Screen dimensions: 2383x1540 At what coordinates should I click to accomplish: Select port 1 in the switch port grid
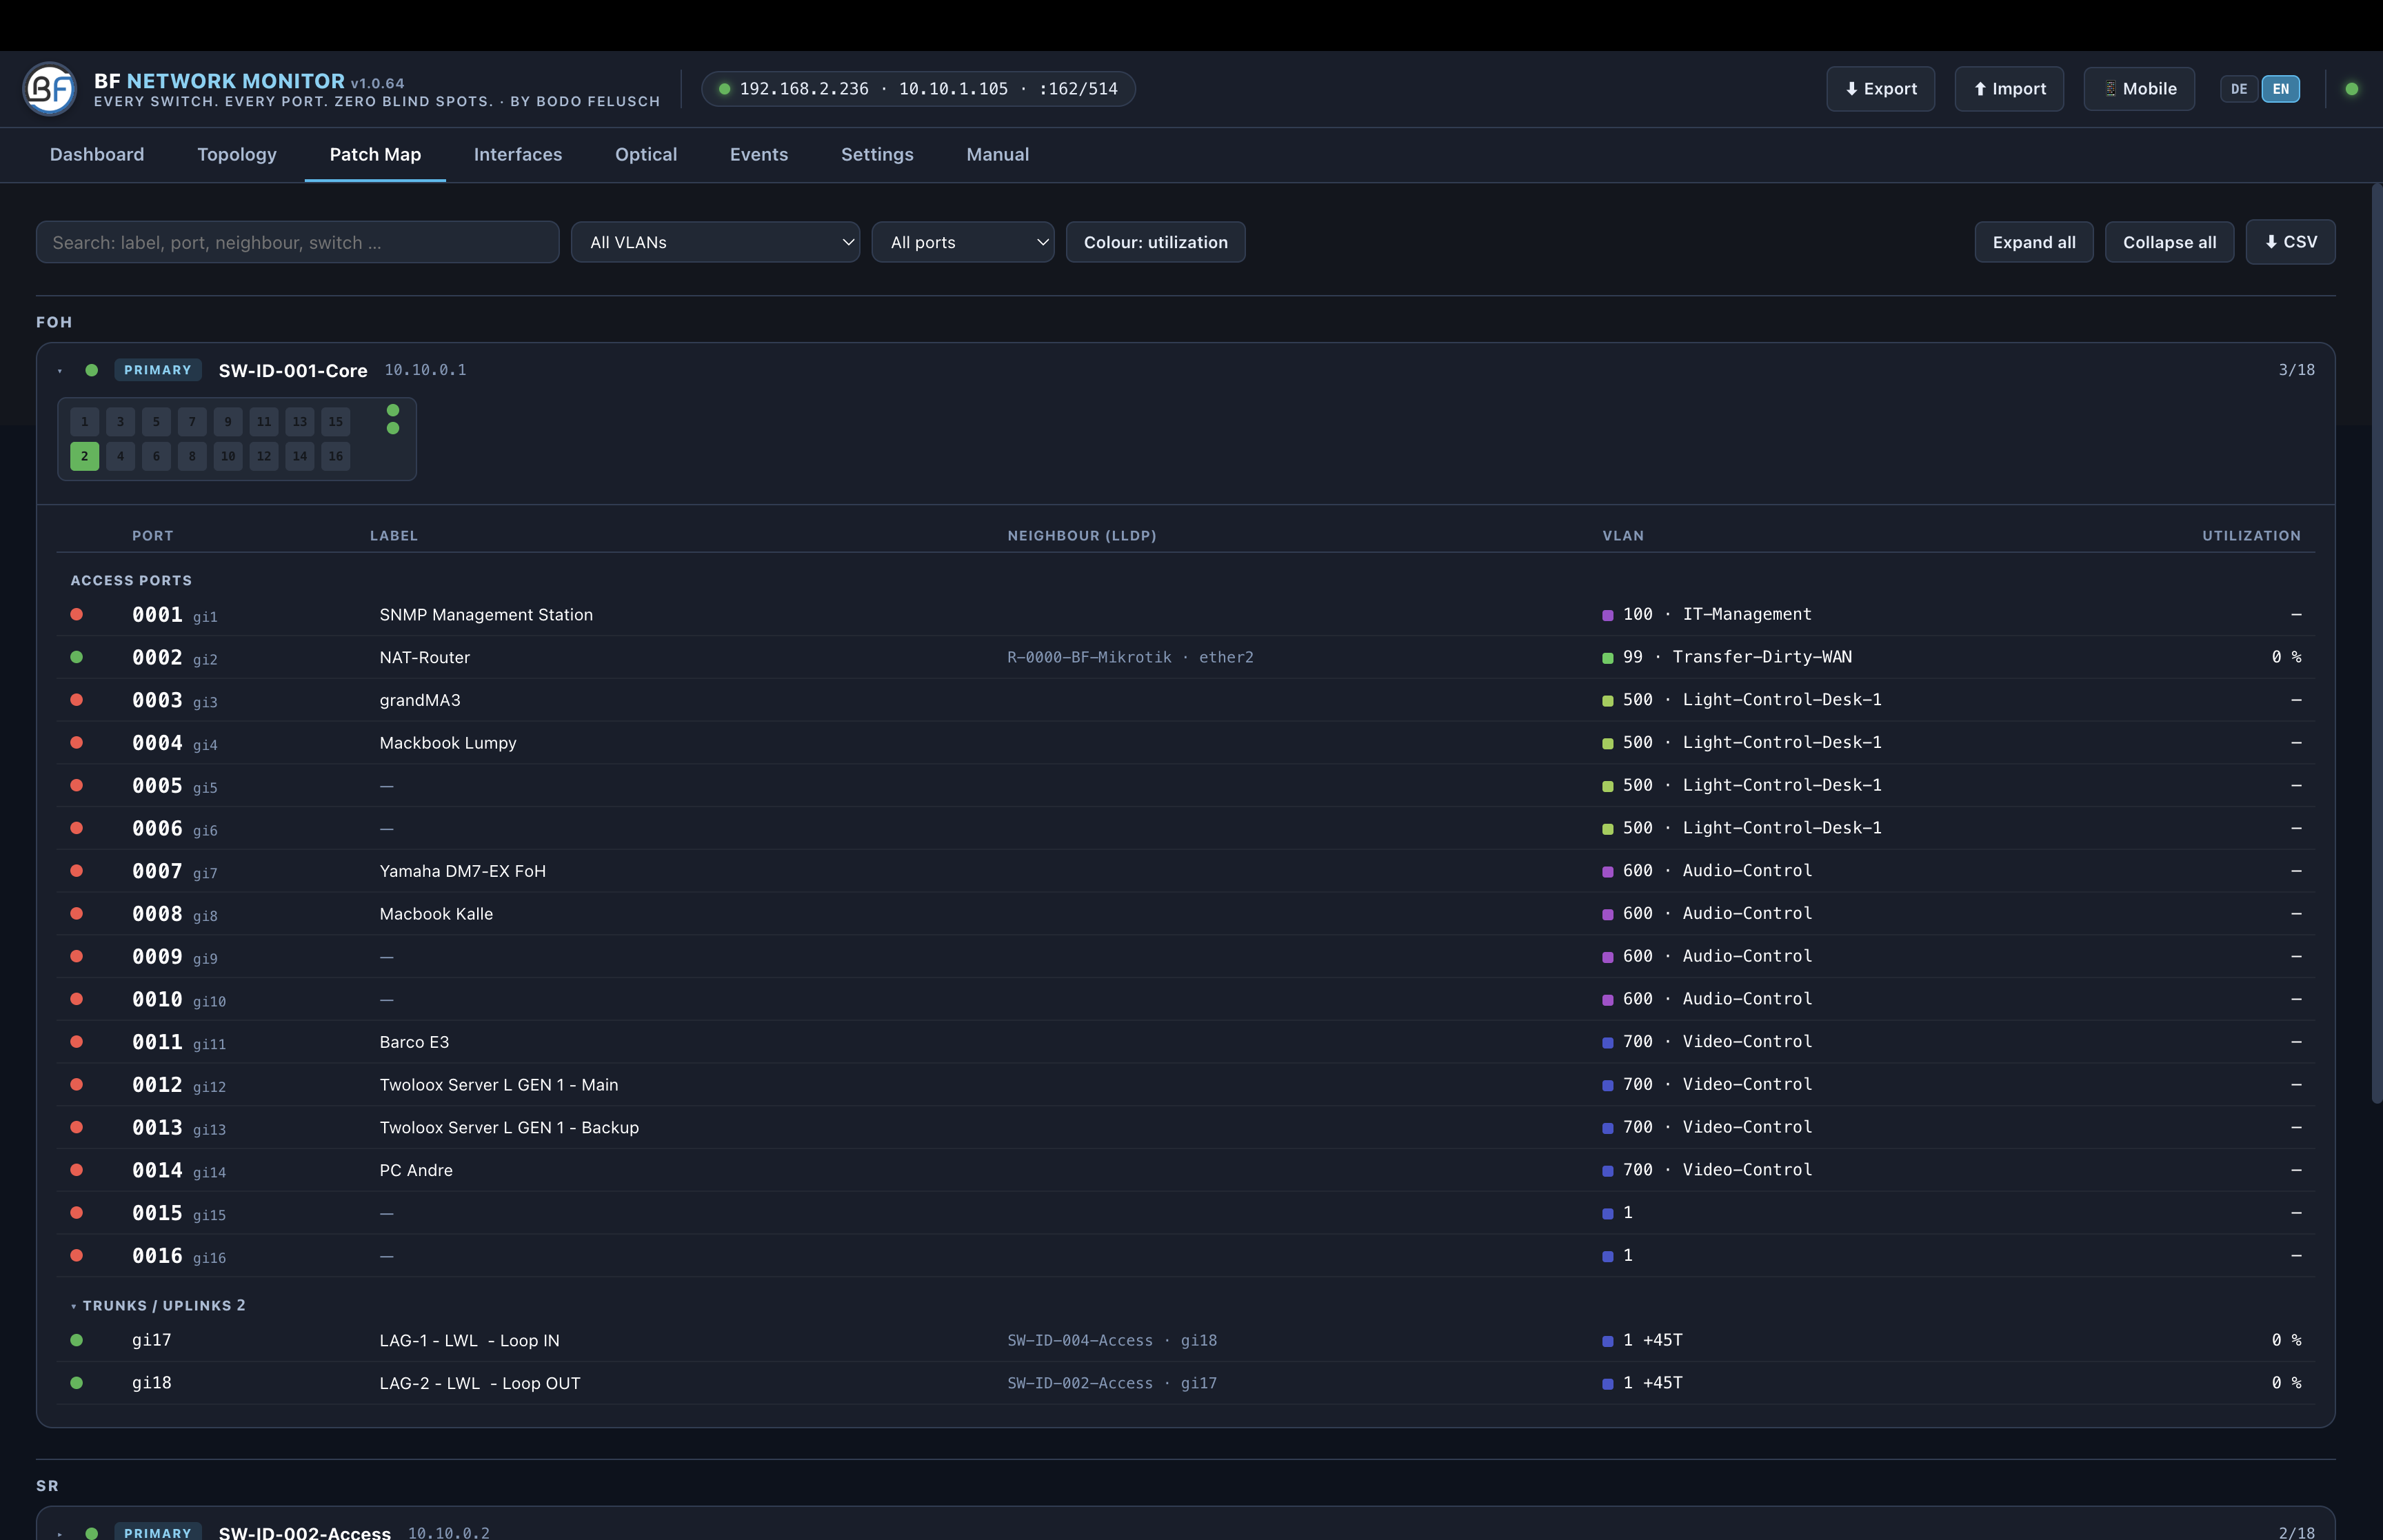tap(85, 422)
